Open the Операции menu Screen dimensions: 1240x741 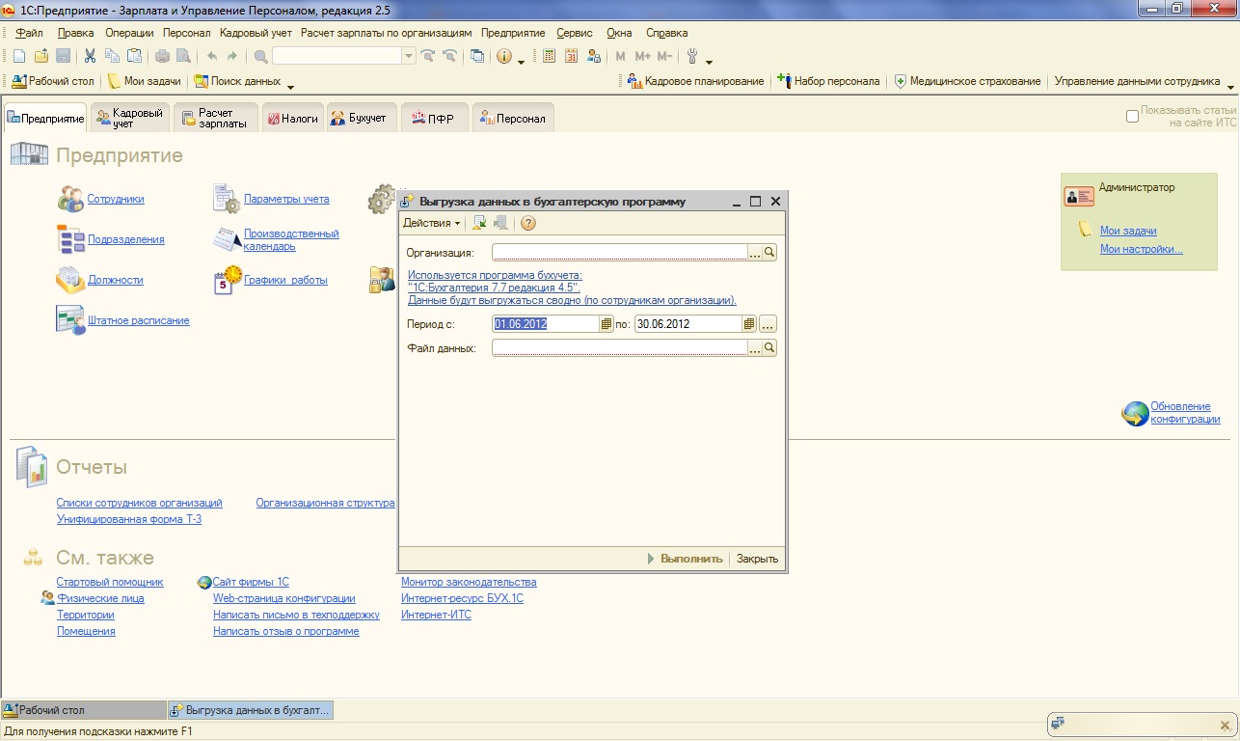(x=129, y=33)
